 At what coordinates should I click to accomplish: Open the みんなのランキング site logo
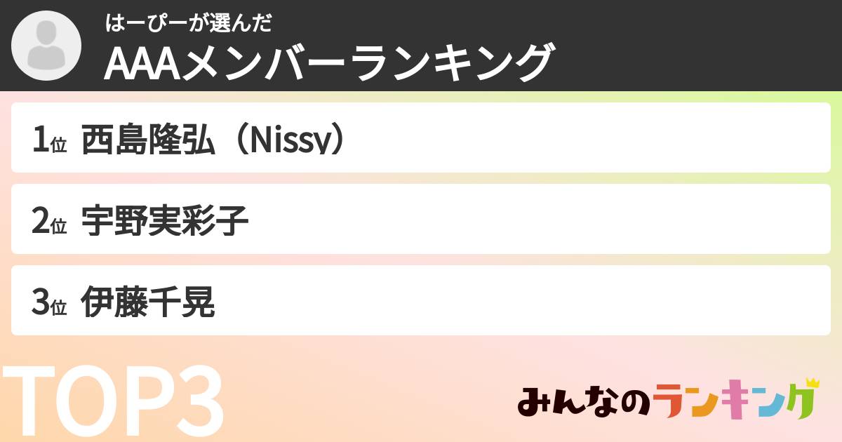click(x=667, y=403)
